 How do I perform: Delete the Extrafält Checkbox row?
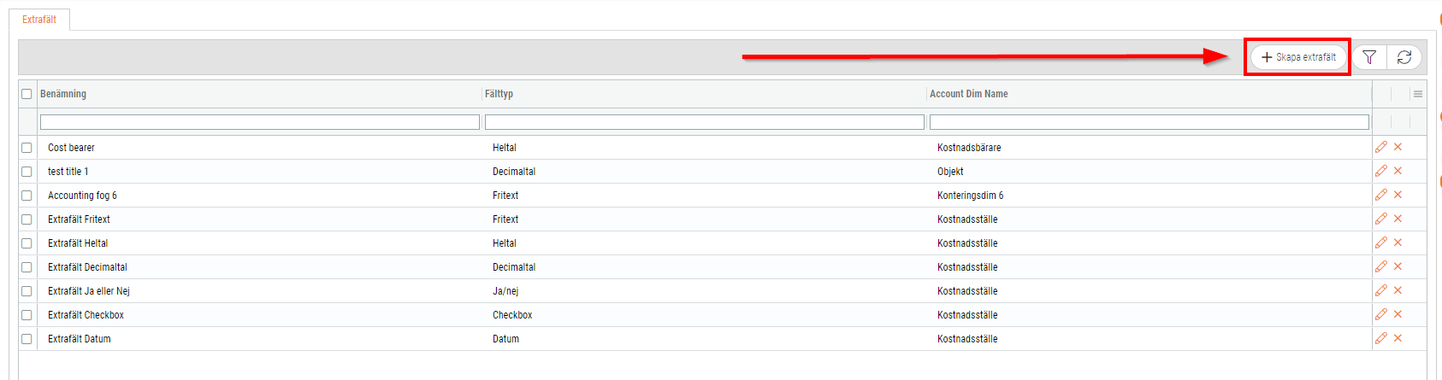pyautogui.click(x=1398, y=314)
